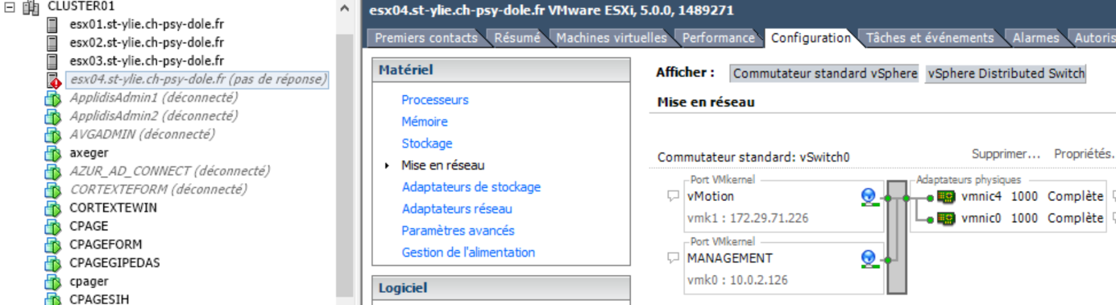This screenshot has width=1116, height=305.
Task: Open the Stockage hardware link
Action: pyautogui.click(x=427, y=143)
